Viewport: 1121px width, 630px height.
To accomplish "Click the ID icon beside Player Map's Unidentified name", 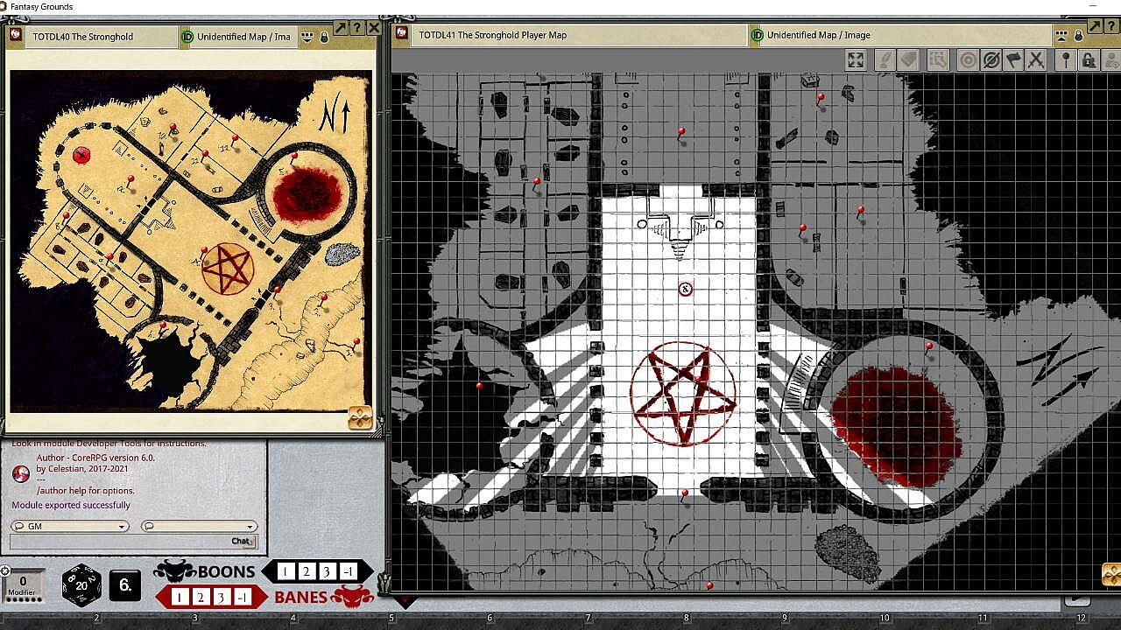I will [757, 36].
